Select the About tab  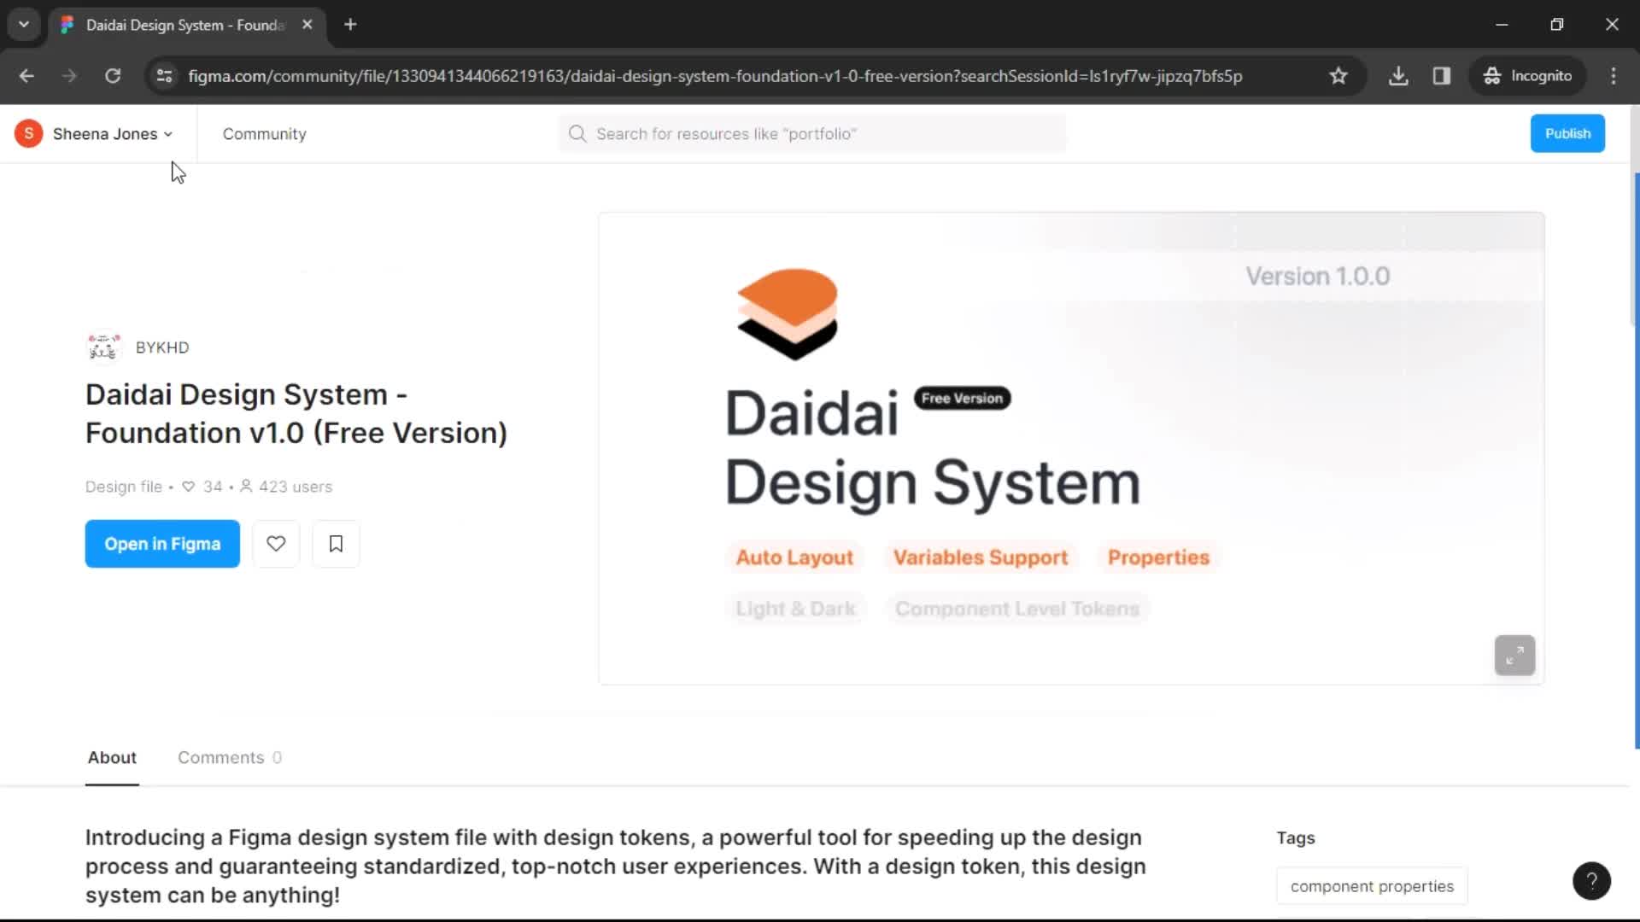pyautogui.click(x=112, y=756)
